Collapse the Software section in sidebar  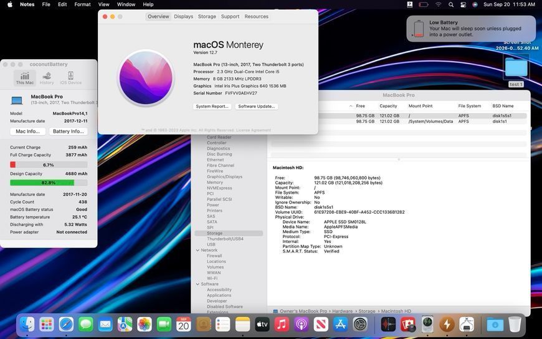[197, 284]
